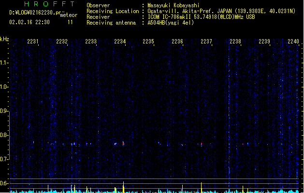The width and height of the screenshot is (304, 193).
Task: Click the 2233 time axis marker
Action: tap(91, 41)
